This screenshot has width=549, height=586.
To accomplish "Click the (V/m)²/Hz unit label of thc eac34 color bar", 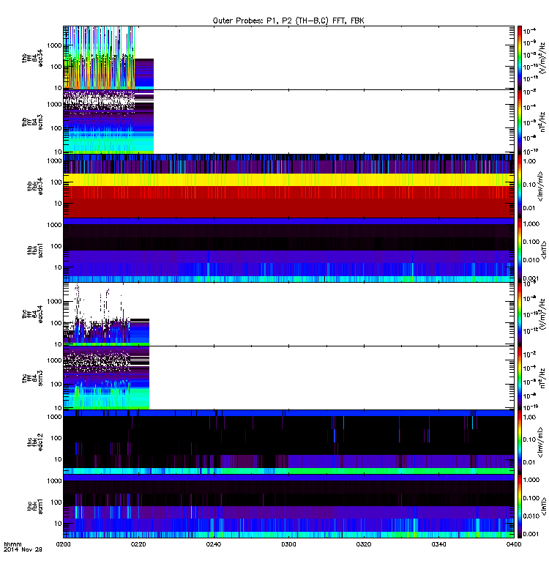I will 543,314.
